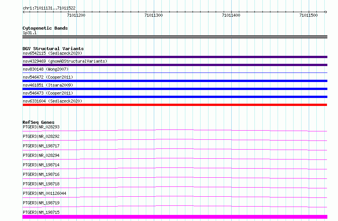Click the 71011400 ruler tick label

(x=231, y=15)
